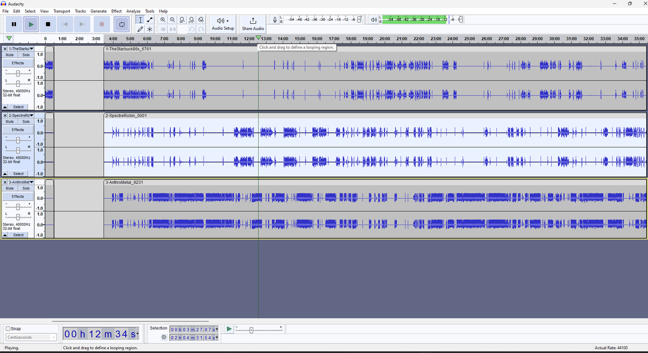The image size is (648, 353).
Task: Activate the Multi-tool asterisk icon
Action: point(150,29)
